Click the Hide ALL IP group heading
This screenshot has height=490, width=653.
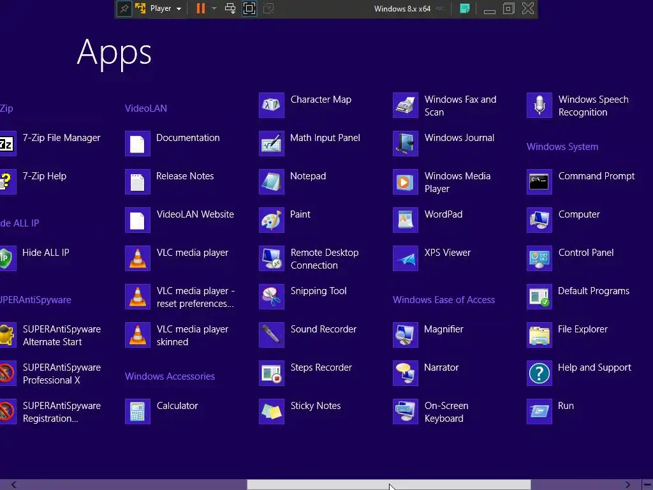point(20,223)
